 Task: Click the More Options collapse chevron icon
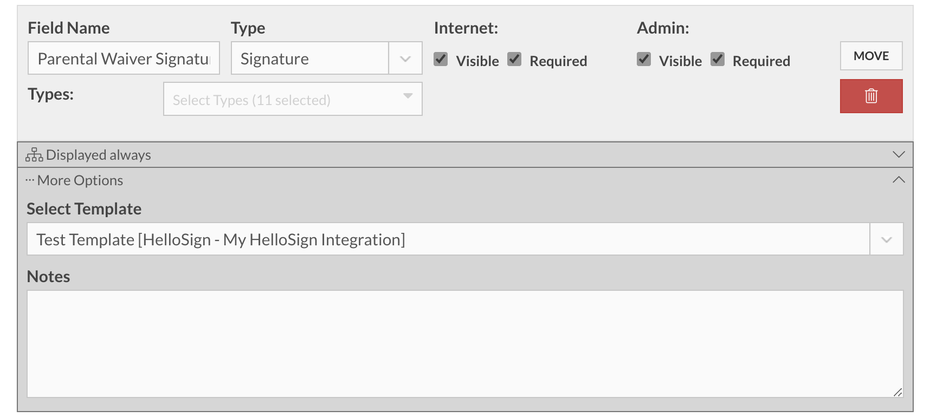tap(900, 180)
